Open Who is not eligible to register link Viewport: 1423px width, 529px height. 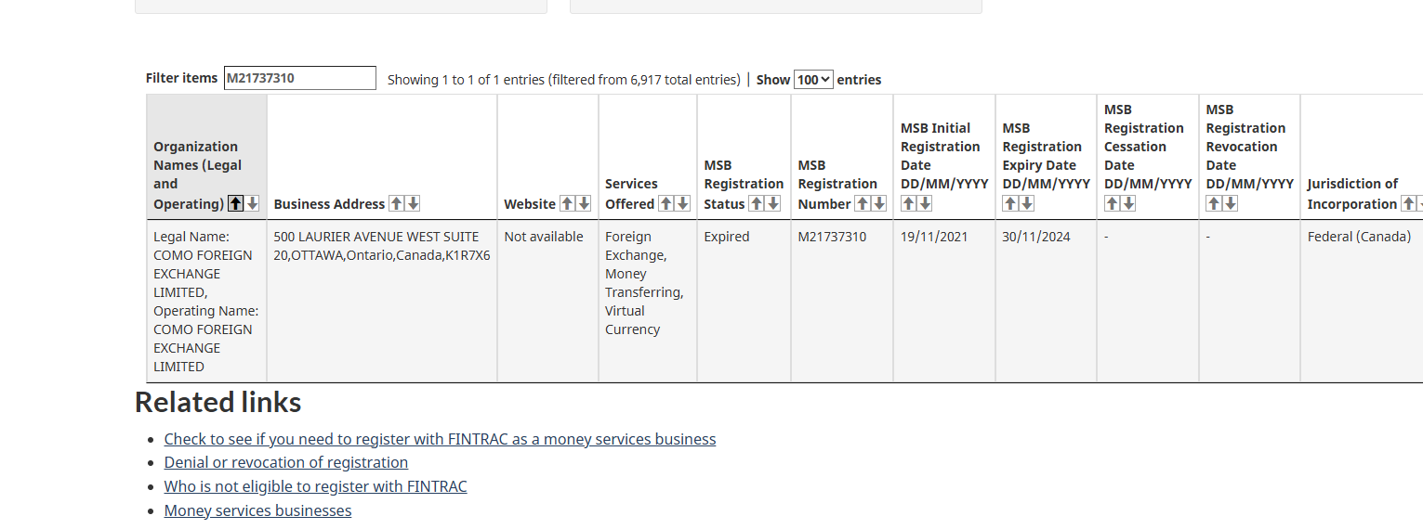[315, 486]
